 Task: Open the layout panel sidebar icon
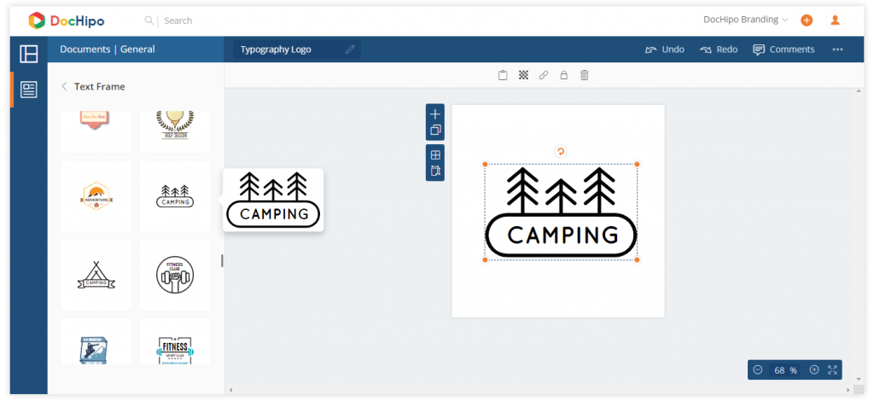point(28,54)
